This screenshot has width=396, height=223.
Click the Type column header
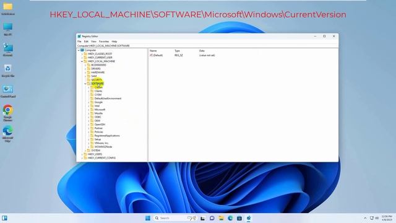[177, 51]
